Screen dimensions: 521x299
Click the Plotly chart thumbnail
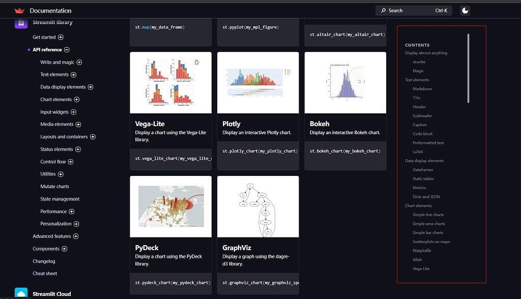click(257, 82)
